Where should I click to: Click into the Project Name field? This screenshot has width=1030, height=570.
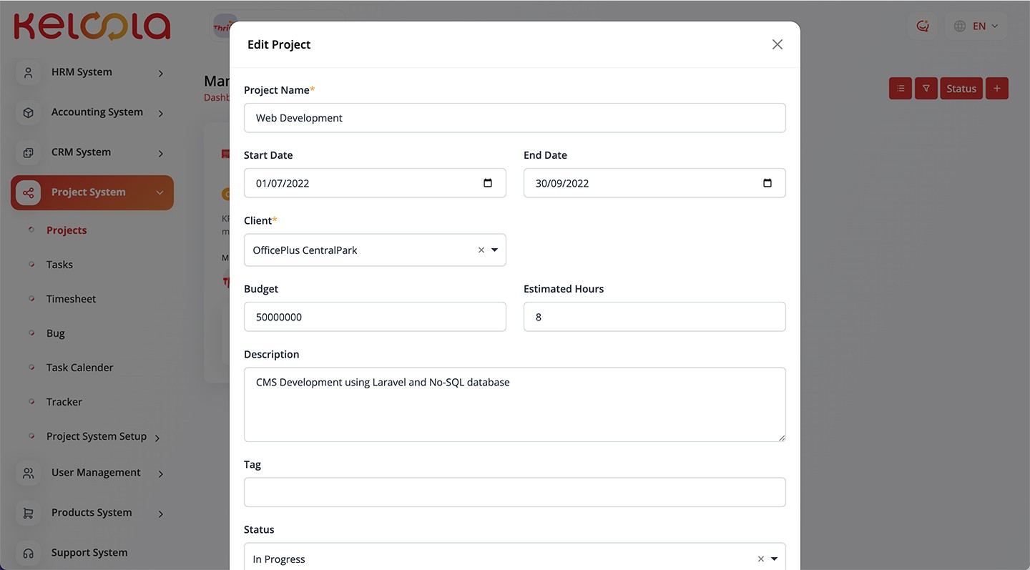[514, 118]
